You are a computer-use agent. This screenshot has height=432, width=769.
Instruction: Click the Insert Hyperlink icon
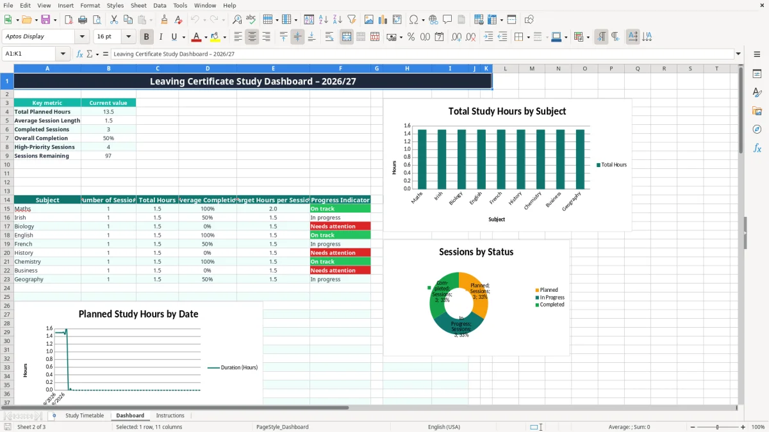(x=433, y=20)
